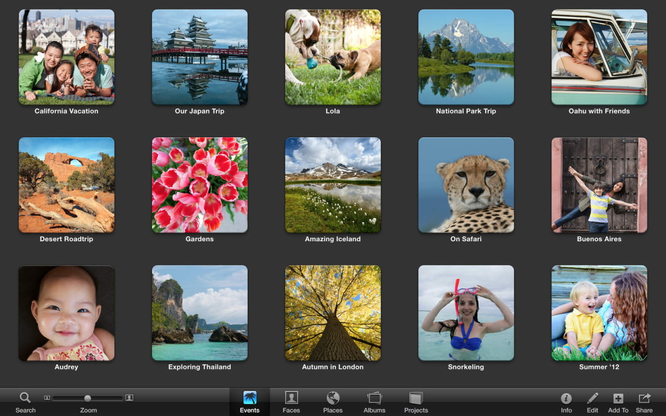
Task: Open the Info panel
Action: click(566, 399)
